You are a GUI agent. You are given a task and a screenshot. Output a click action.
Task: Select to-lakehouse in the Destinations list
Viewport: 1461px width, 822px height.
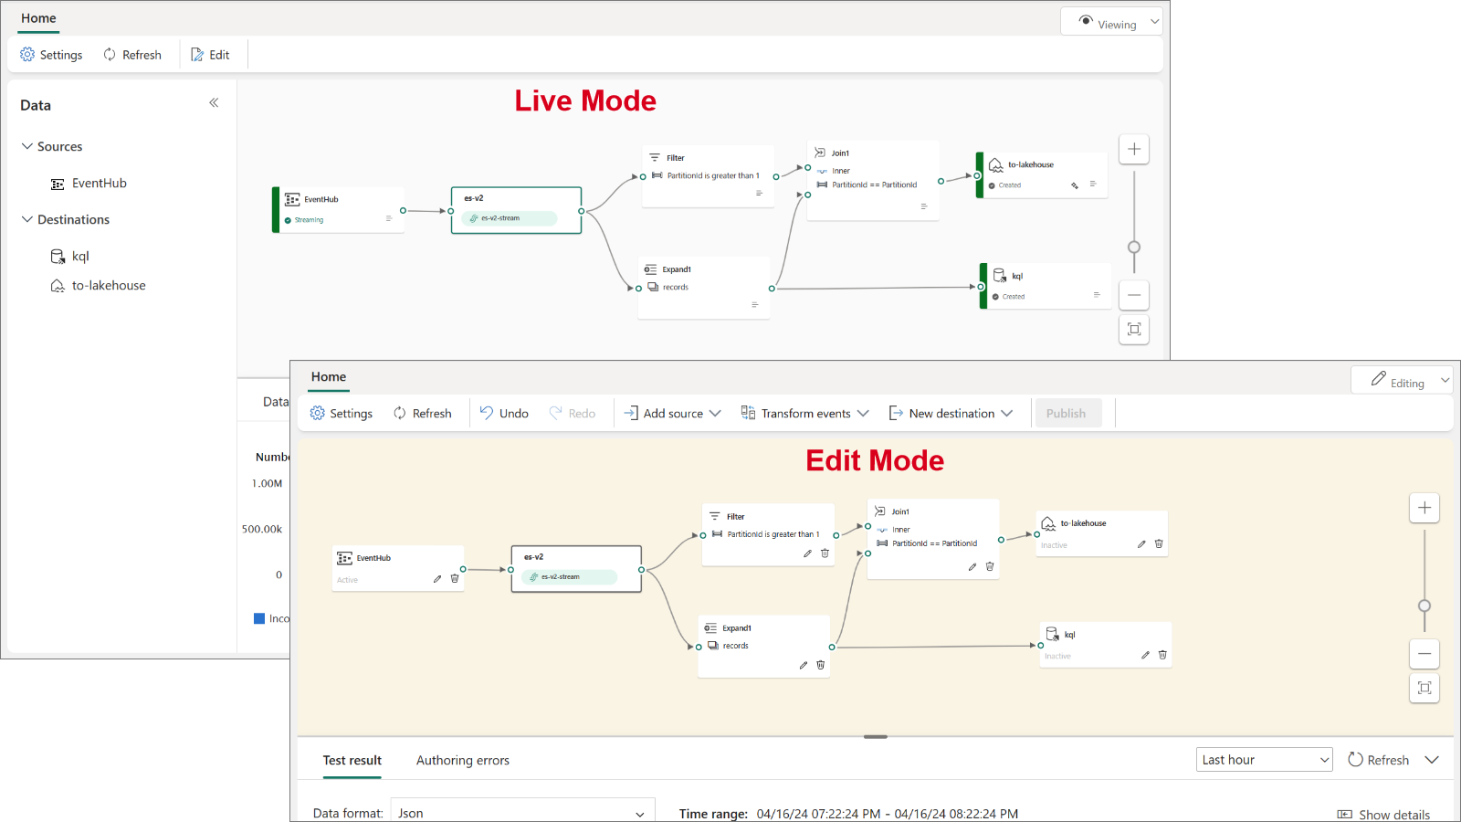pyautogui.click(x=99, y=286)
